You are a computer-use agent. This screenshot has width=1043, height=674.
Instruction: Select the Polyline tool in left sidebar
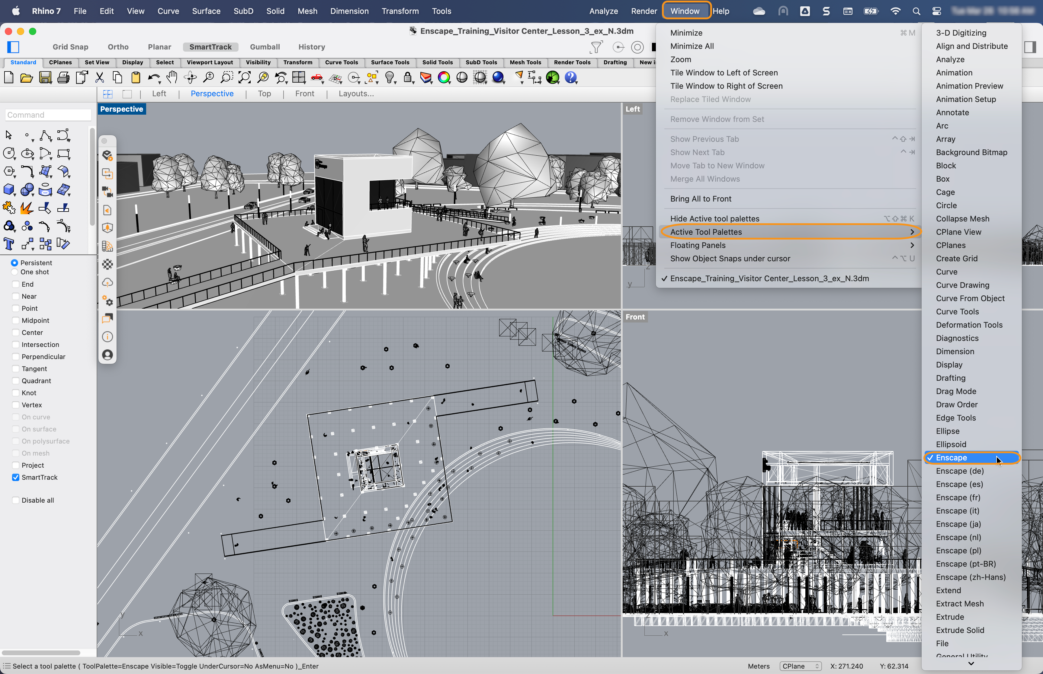45,135
